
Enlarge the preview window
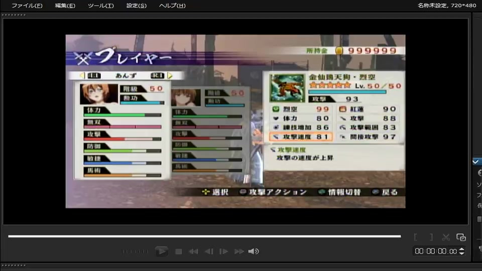461,237
